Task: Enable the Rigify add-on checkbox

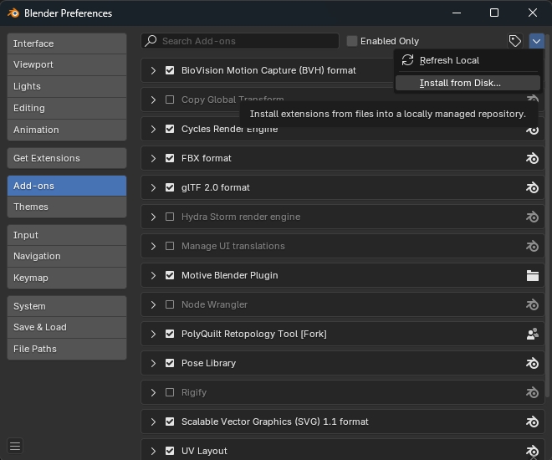Action: (x=170, y=392)
